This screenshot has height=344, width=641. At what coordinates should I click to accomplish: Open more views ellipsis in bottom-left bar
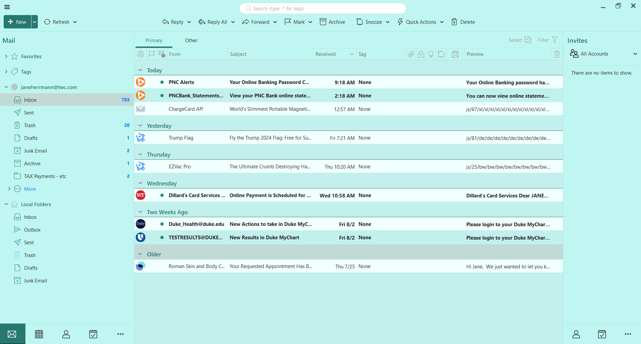point(121,334)
